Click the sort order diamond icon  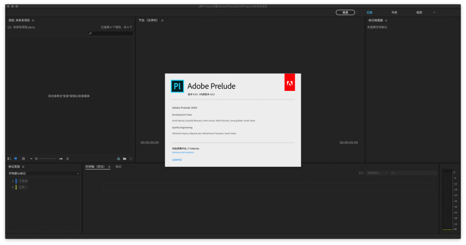point(67,159)
